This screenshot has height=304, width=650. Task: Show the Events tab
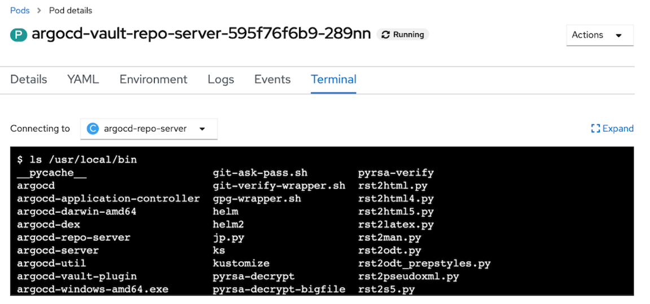coord(273,79)
